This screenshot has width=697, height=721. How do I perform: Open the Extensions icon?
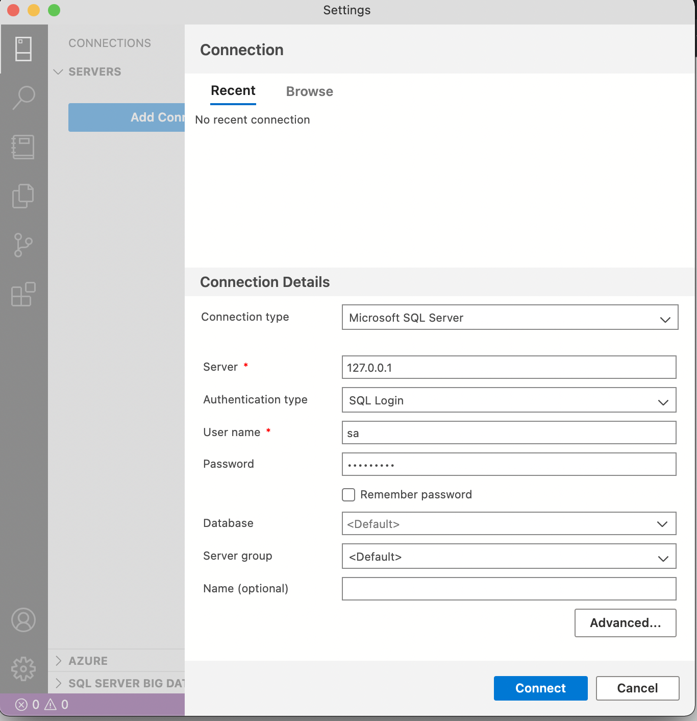click(23, 294)
